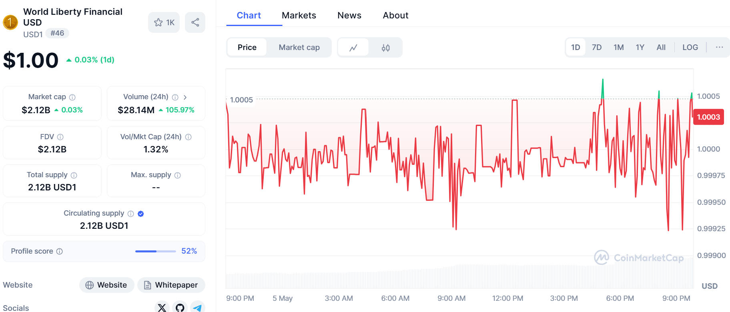Viewport: 730px width, 312px height.
Task: Open the X (Twitter) social icon
Action: pos(162,307)
